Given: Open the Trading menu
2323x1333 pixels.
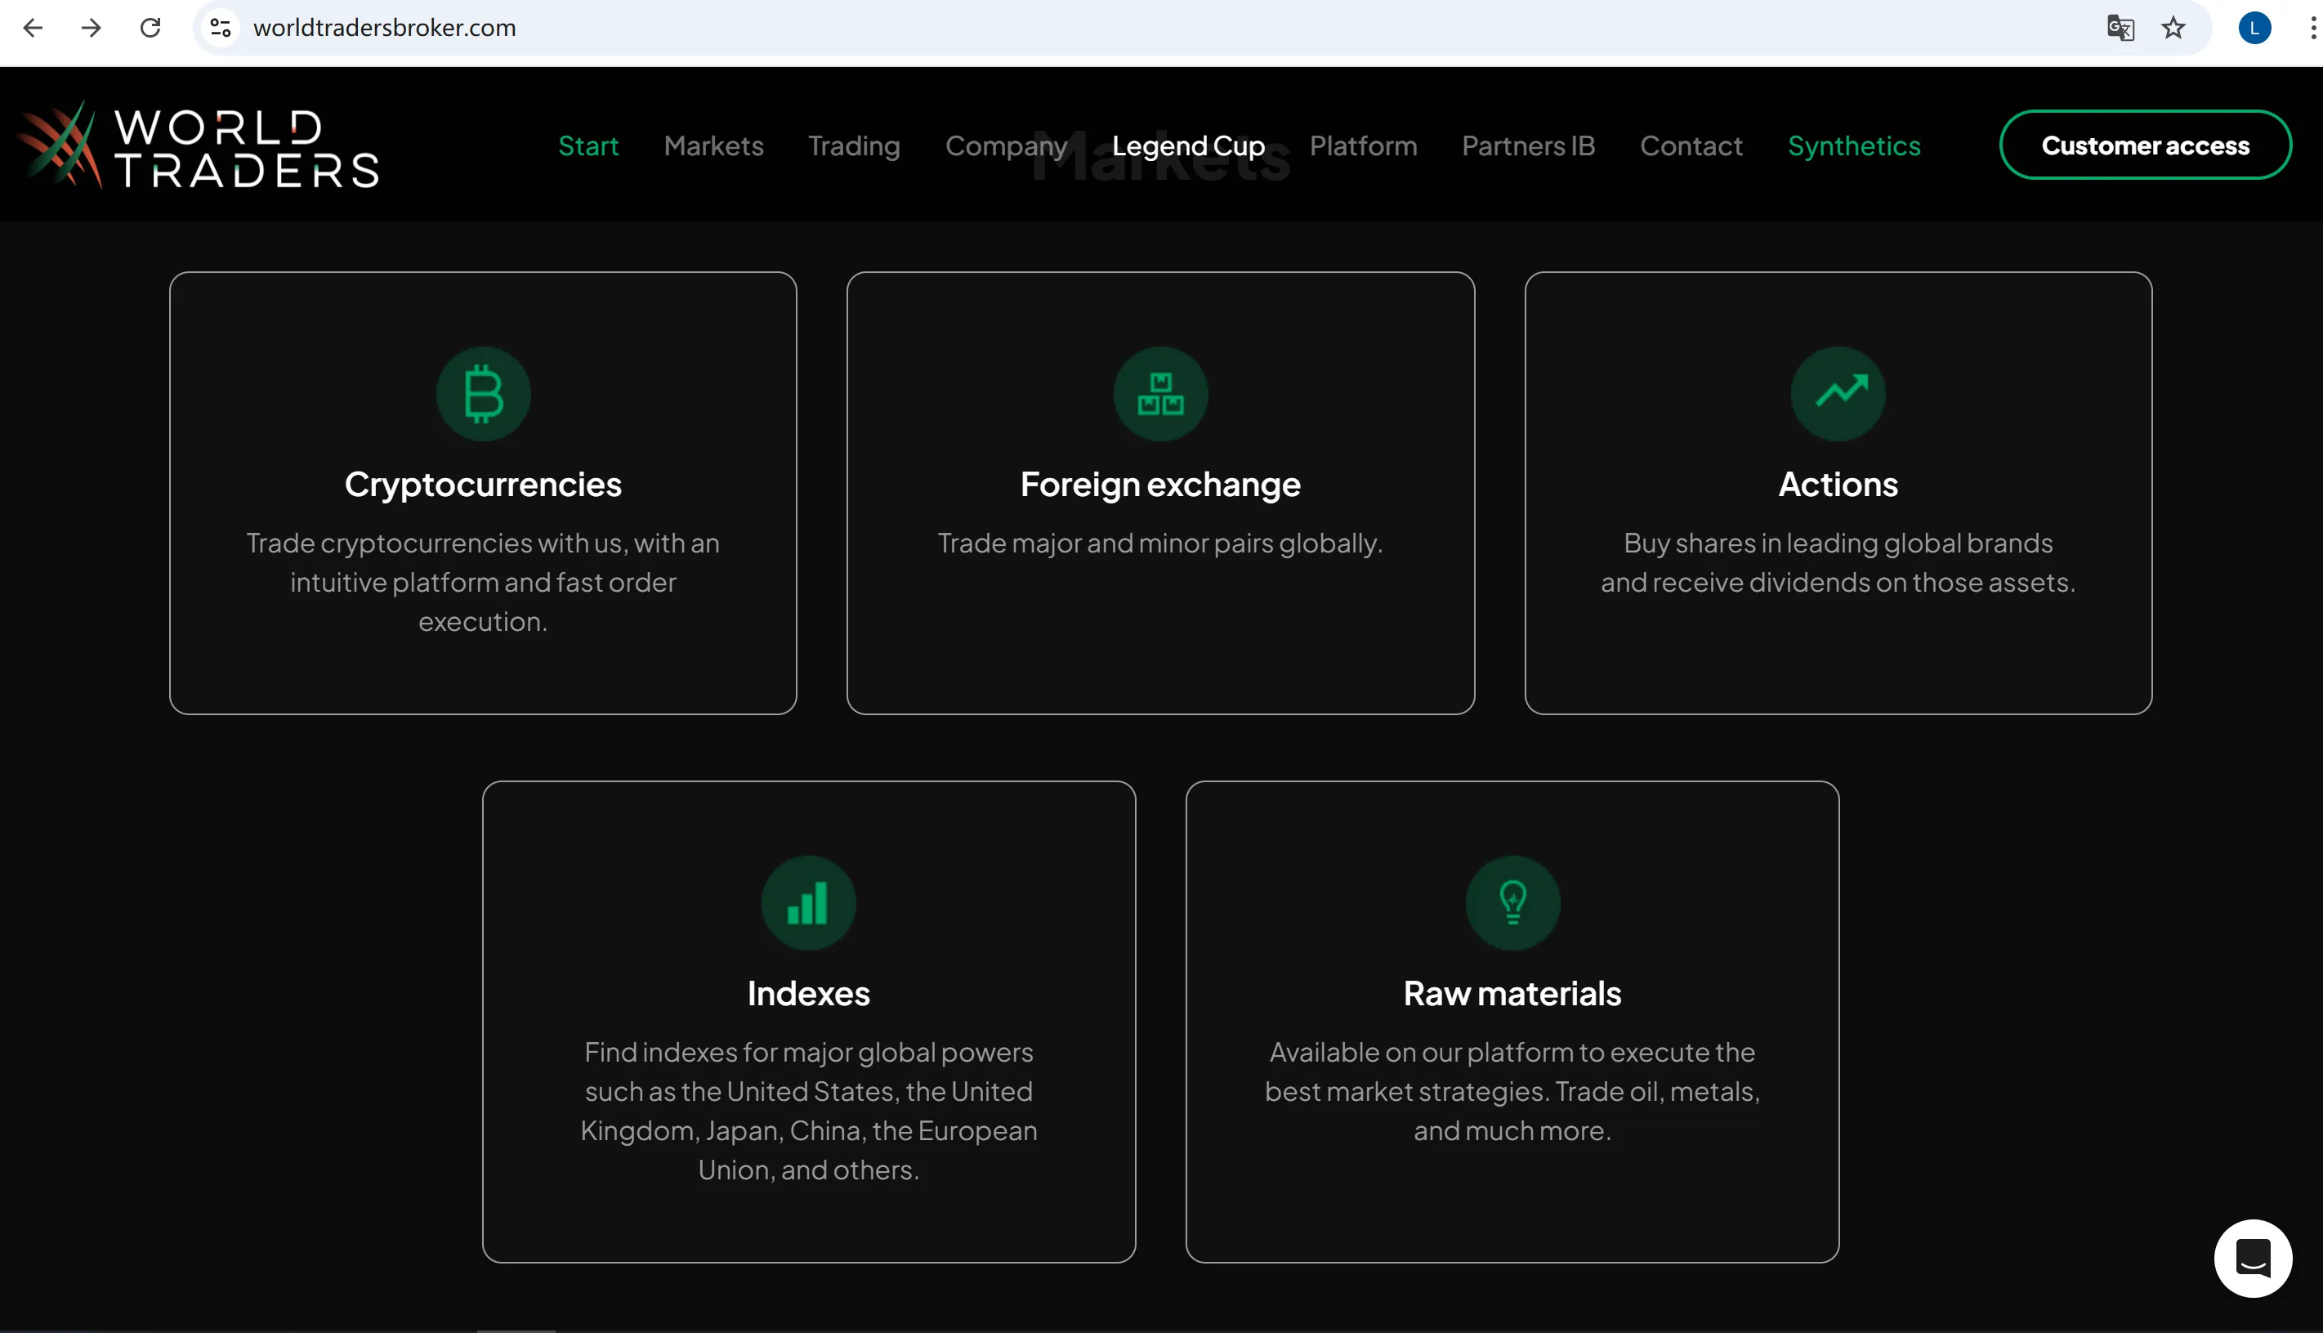Looking at the screenshot, I should click(x=854, y=145).
